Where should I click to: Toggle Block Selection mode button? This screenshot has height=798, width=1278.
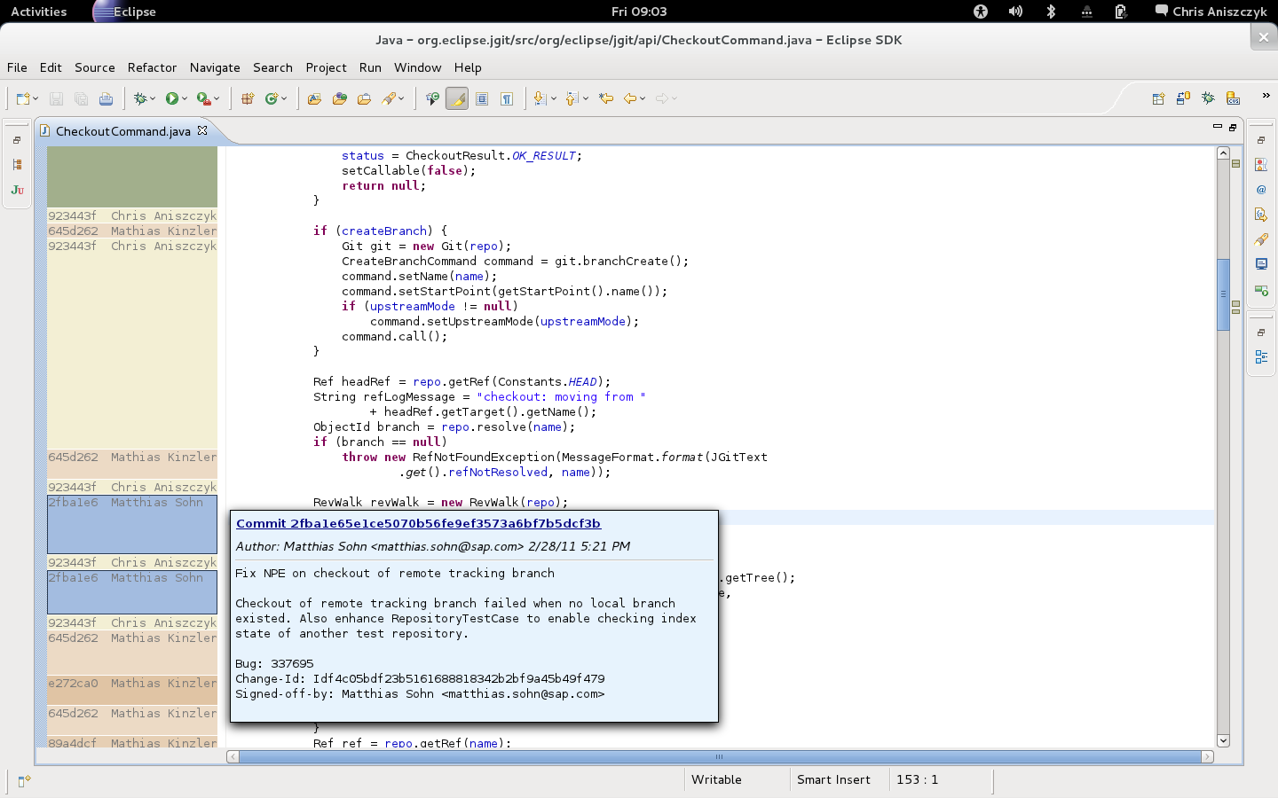coord(482,98)
